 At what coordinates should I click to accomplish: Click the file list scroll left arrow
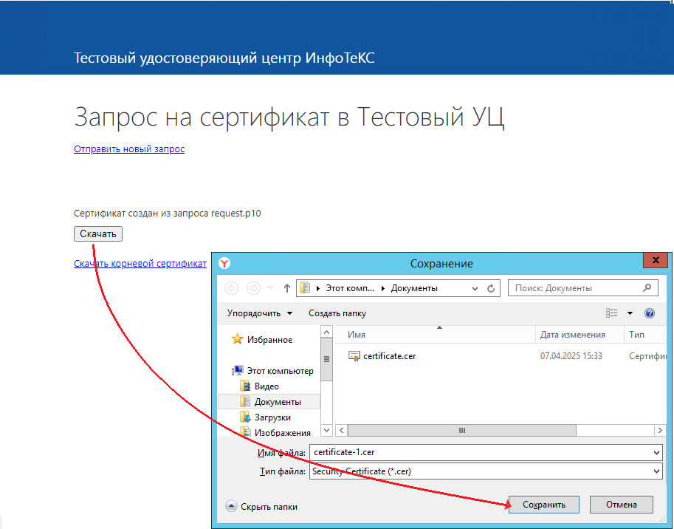(x=341, y=430)
